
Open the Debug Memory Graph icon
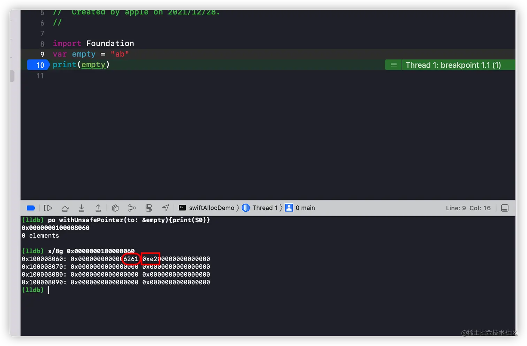pos(132,208)
